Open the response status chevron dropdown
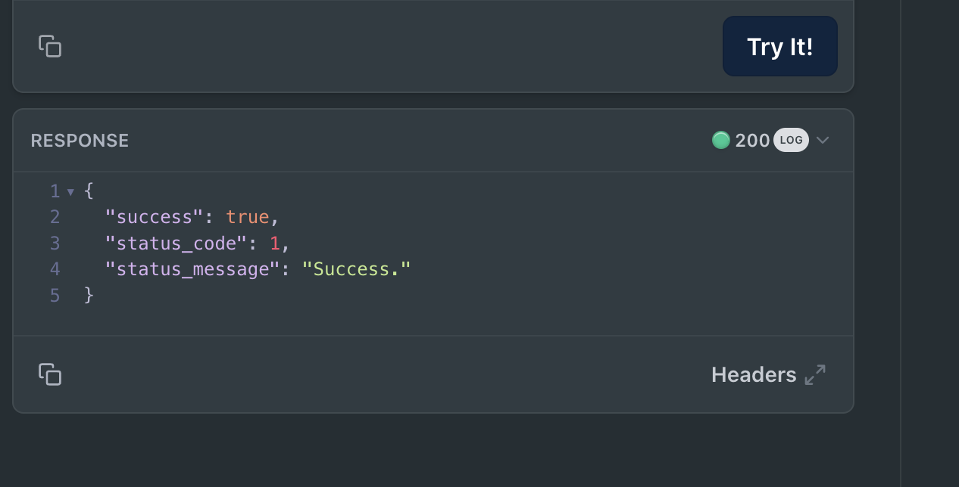This screenshot has width=959, height=487. 823,140
